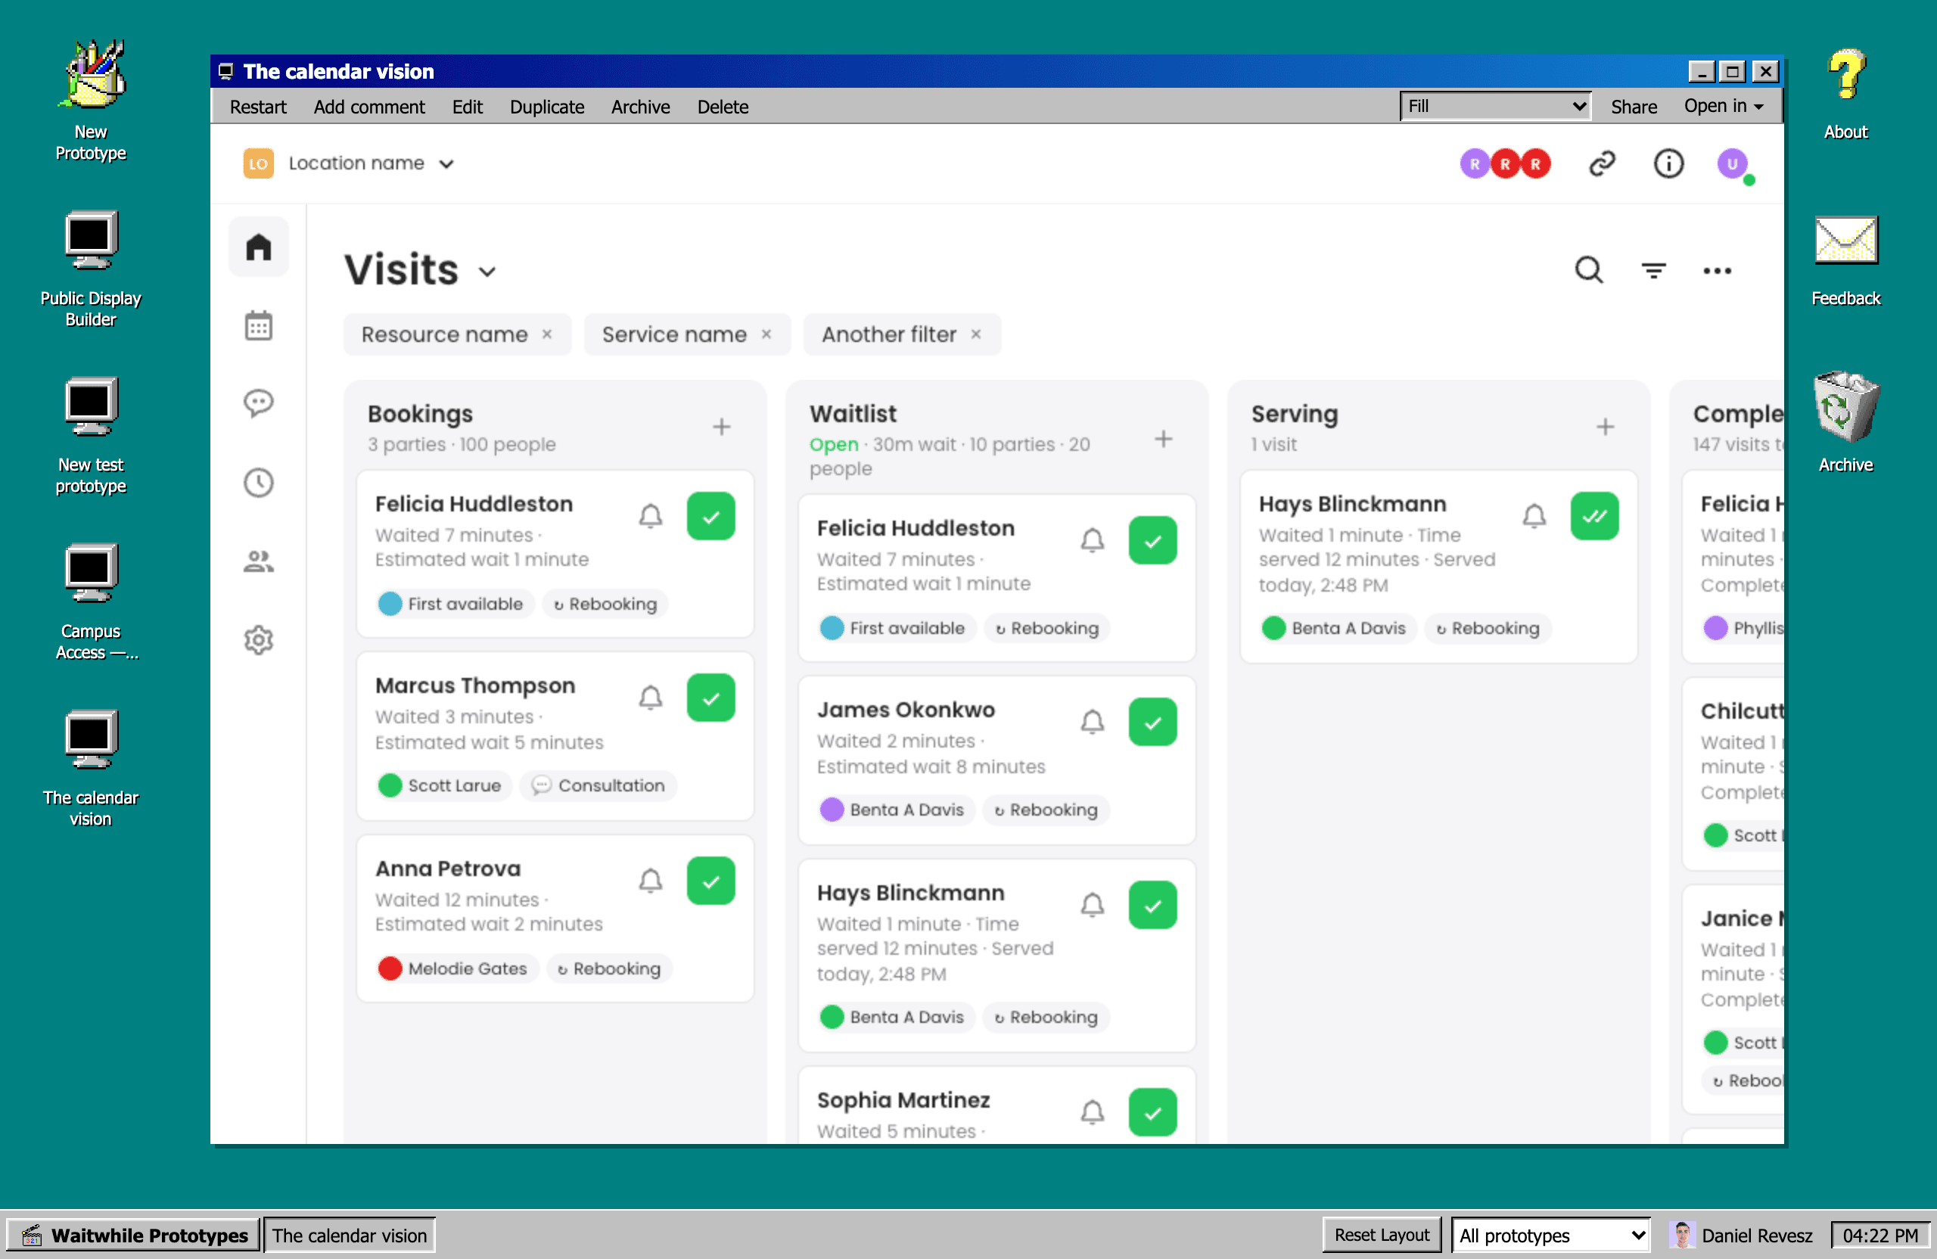Add to Serving with plus icon
The width and height of the screenshot is (1937, 1259).
tap(1605, 427)
